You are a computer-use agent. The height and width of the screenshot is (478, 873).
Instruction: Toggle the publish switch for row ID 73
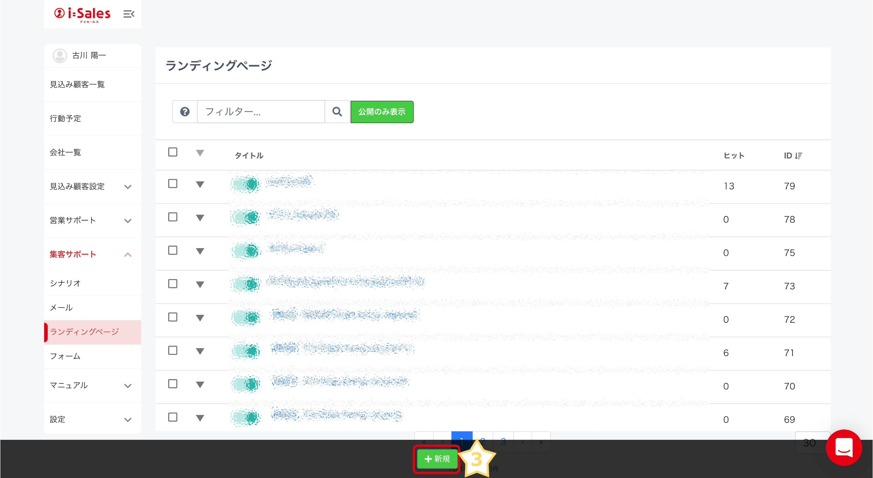tap(246, 284)
